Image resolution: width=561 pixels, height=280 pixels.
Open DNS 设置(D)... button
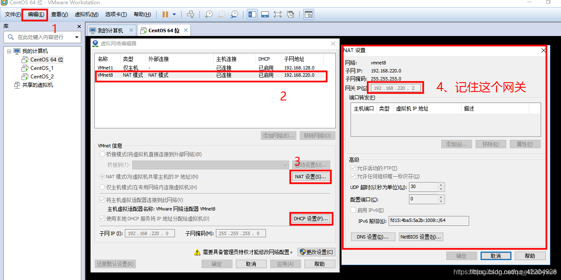click(373, 237)
